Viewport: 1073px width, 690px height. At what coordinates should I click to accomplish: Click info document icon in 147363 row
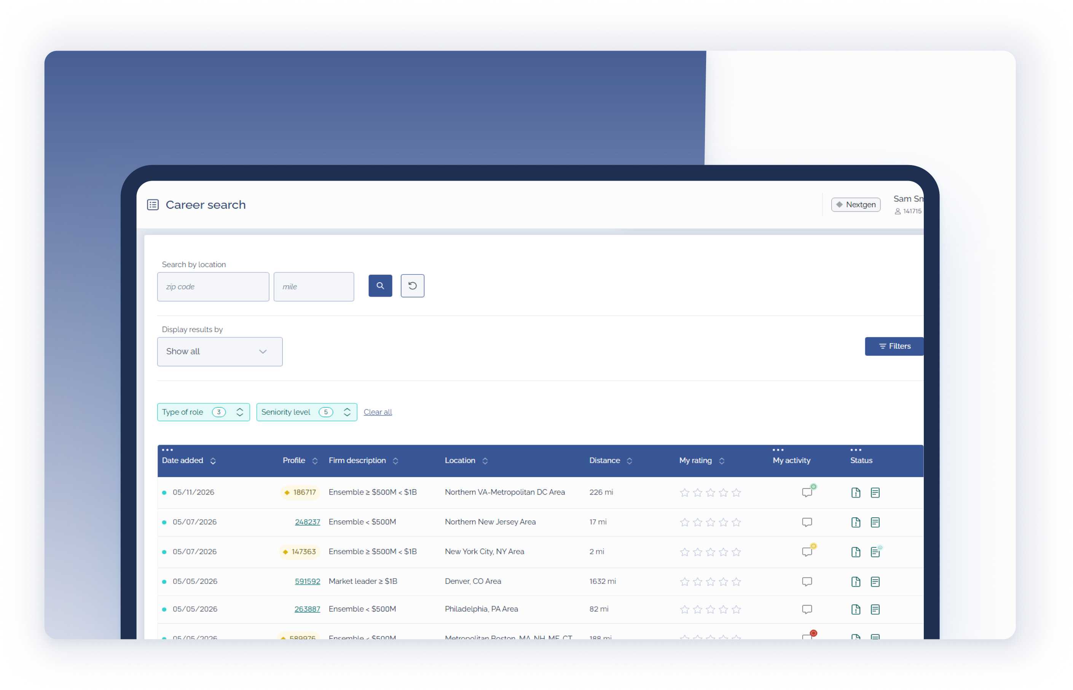tap(856, 552)
